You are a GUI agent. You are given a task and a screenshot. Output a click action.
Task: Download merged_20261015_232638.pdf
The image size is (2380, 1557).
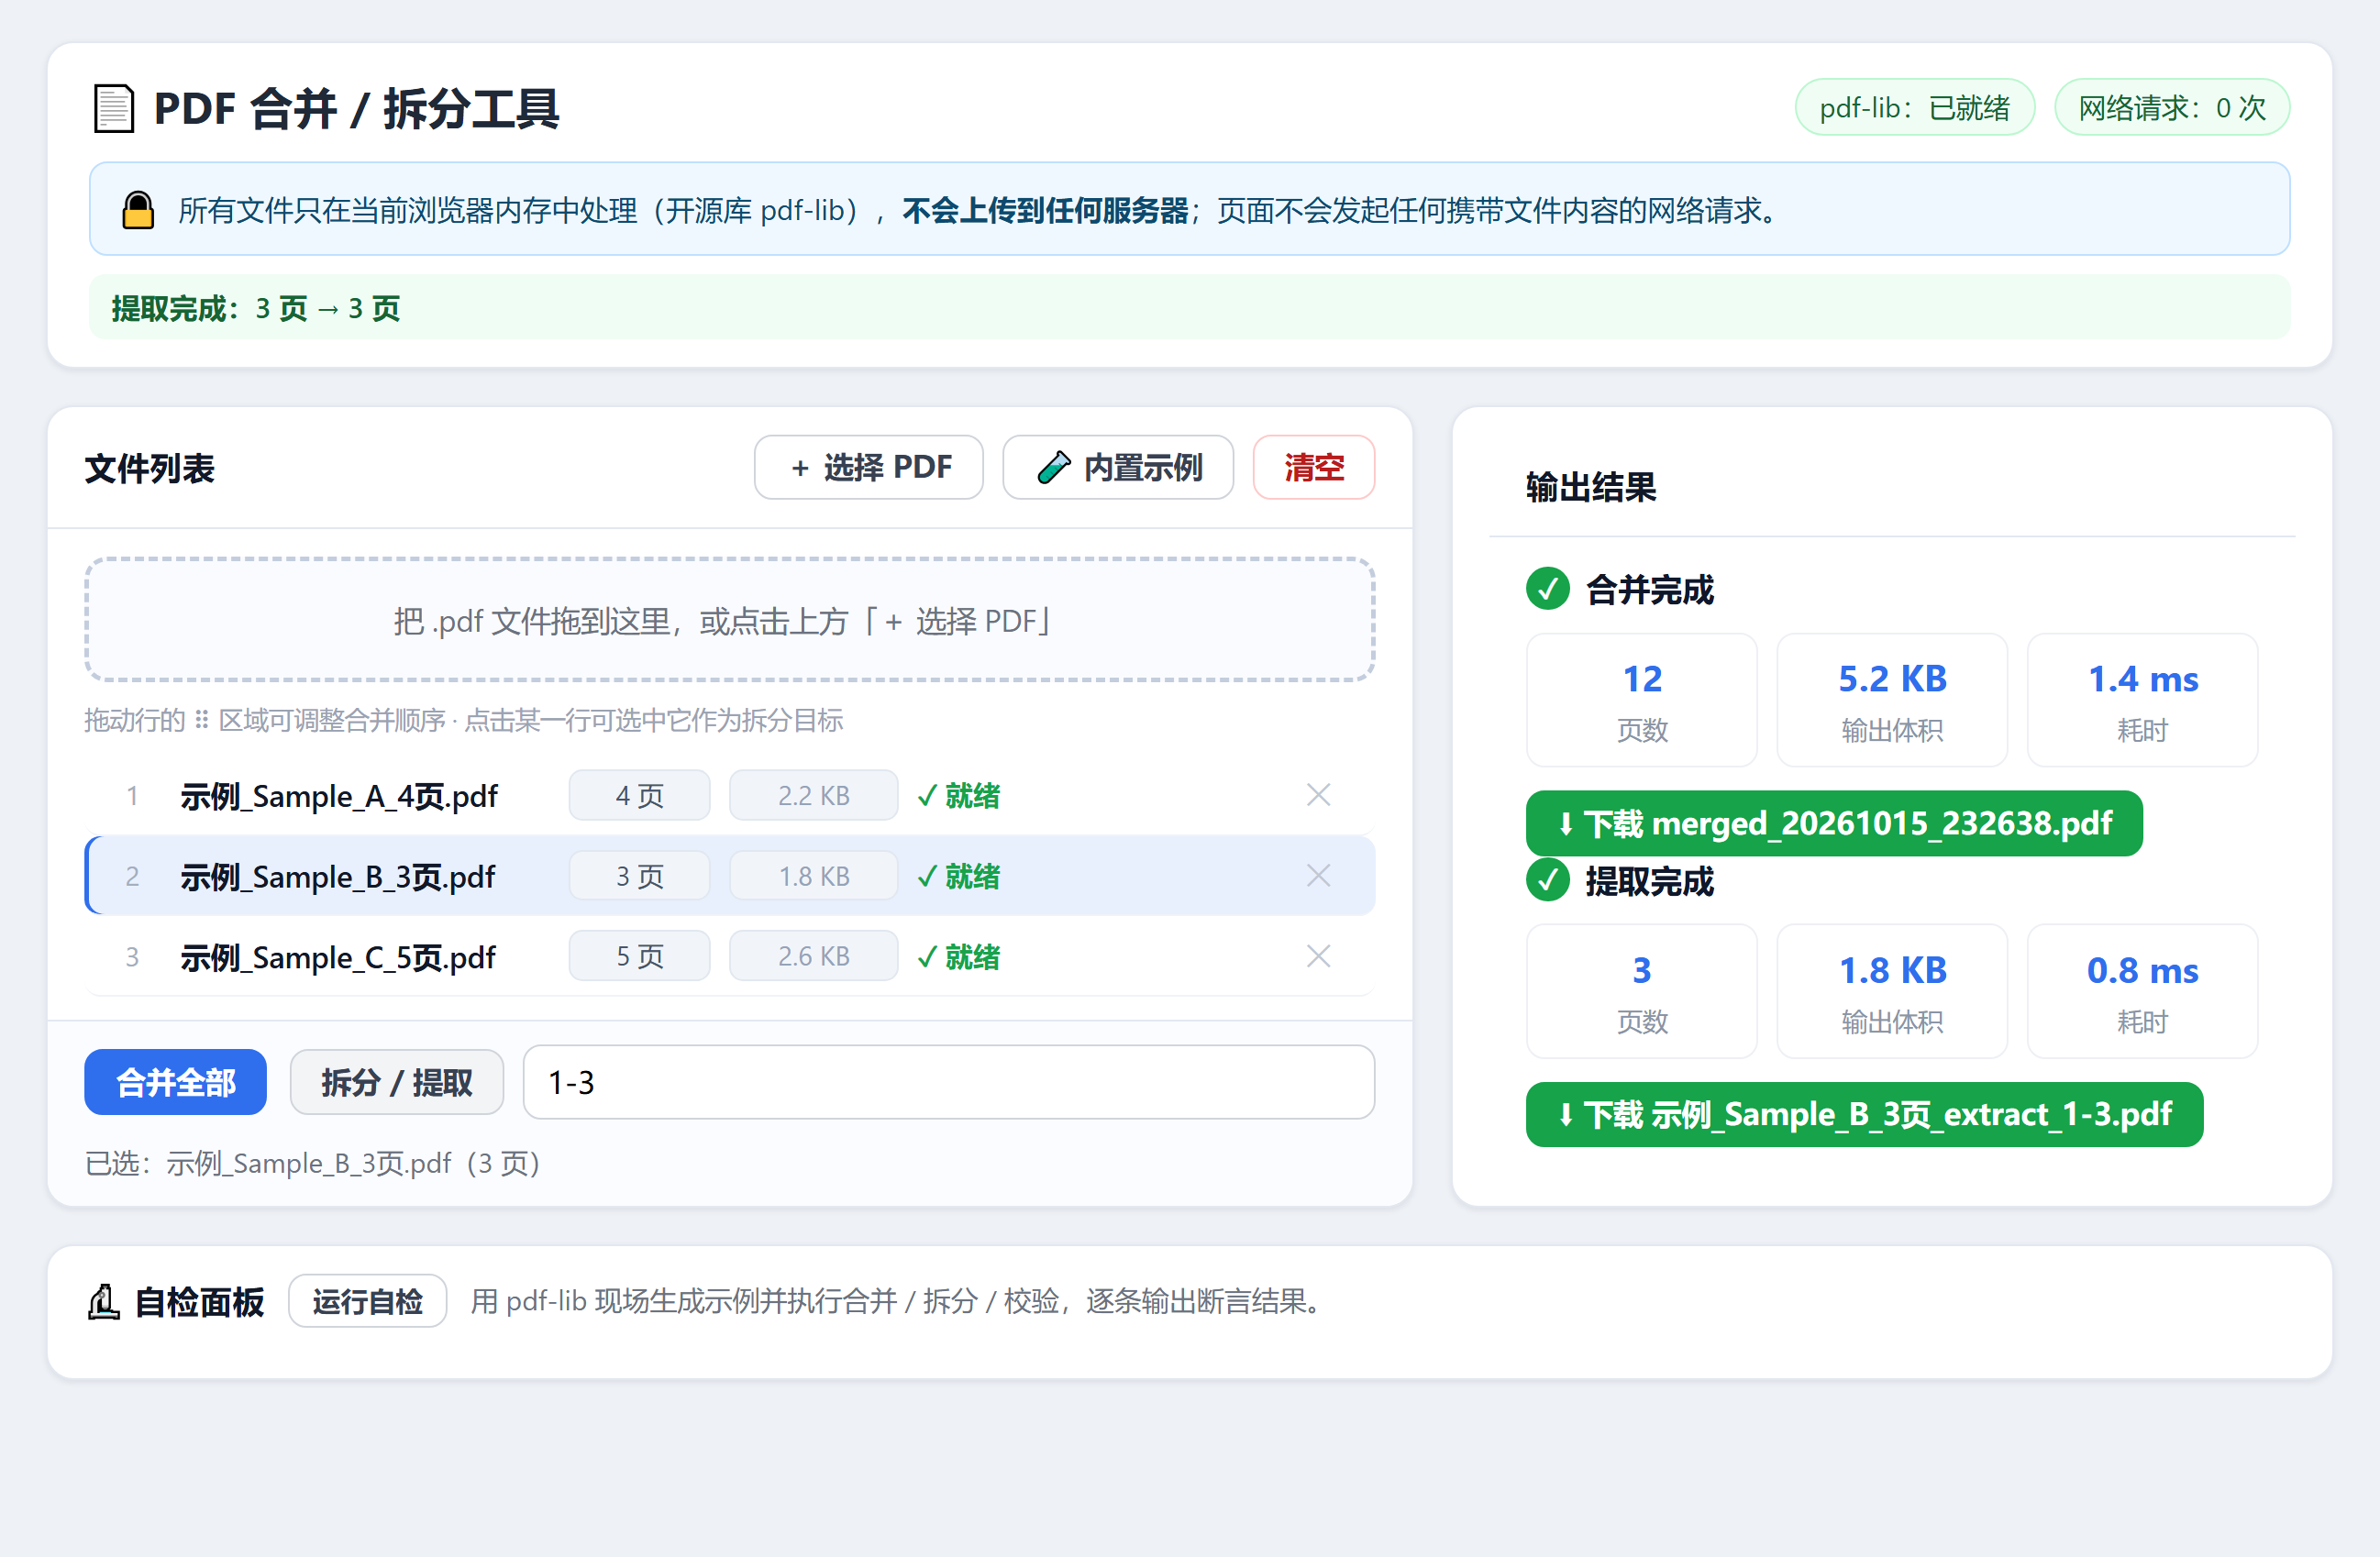[x=1834, y=823]
